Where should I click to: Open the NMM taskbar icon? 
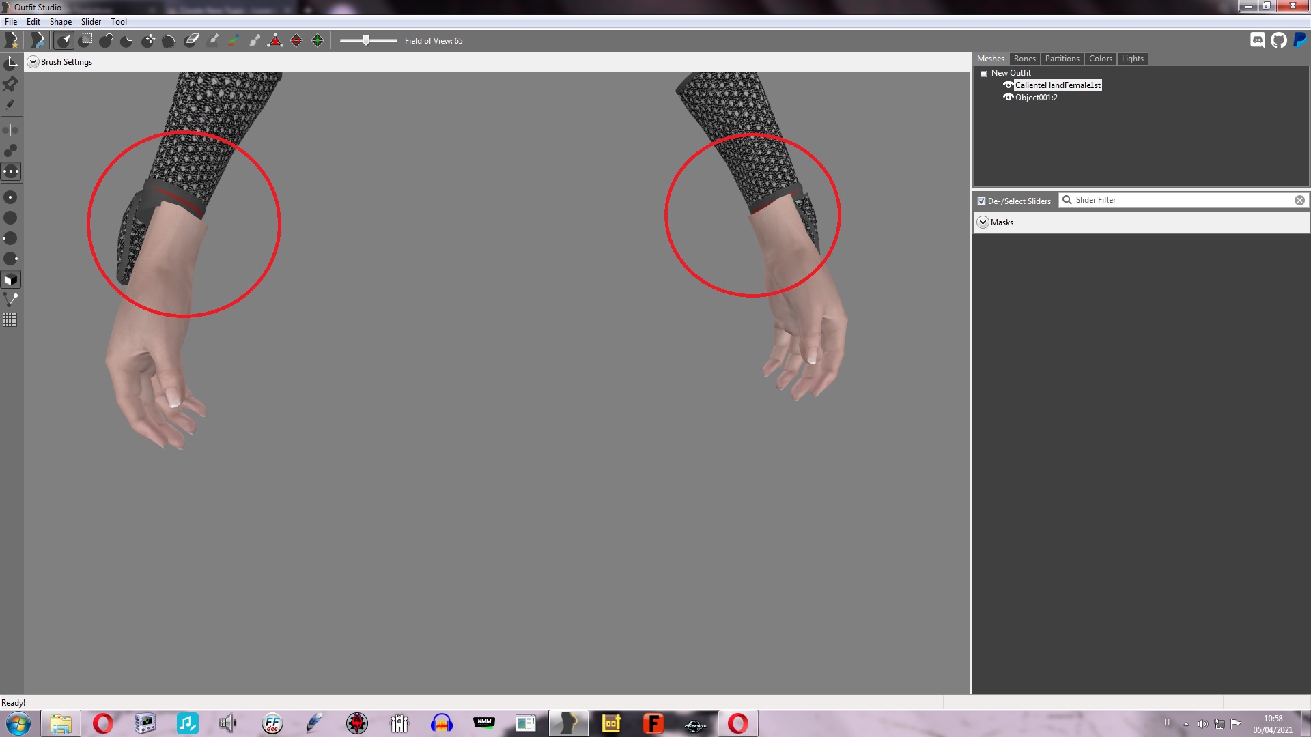(x=484, y=723)
